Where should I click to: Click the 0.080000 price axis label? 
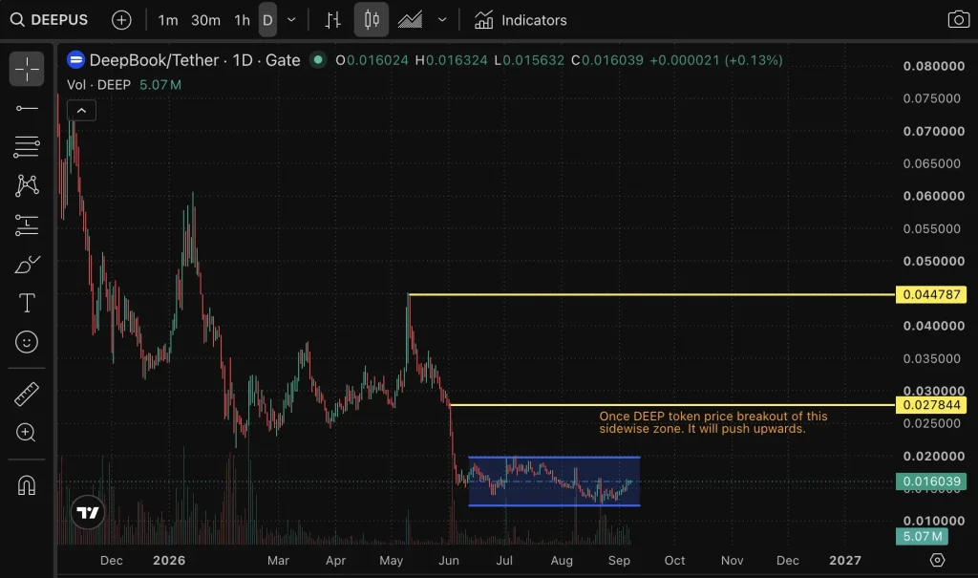tap(934, 66)
